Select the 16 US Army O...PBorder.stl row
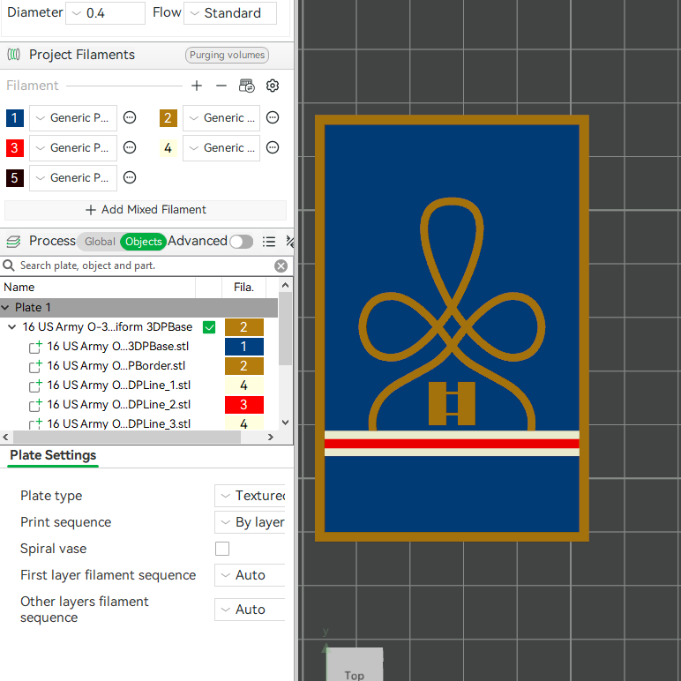 (139, 366)
